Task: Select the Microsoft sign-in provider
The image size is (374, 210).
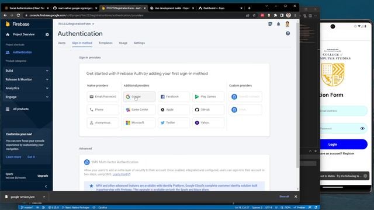Action: click(x=139, y=123)
